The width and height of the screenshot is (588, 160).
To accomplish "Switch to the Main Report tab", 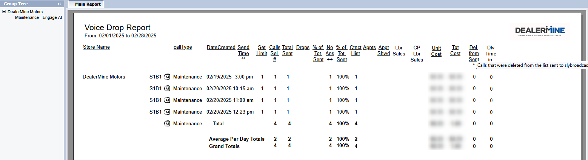I will [x=88, y=4].
